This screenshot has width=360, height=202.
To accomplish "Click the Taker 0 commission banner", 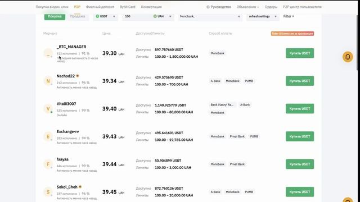I will [292, 34].
